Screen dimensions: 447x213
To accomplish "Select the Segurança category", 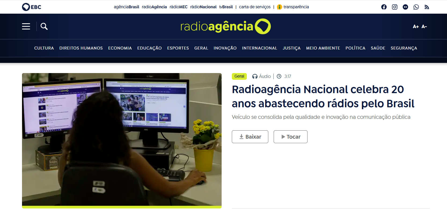I will point(404,48).
